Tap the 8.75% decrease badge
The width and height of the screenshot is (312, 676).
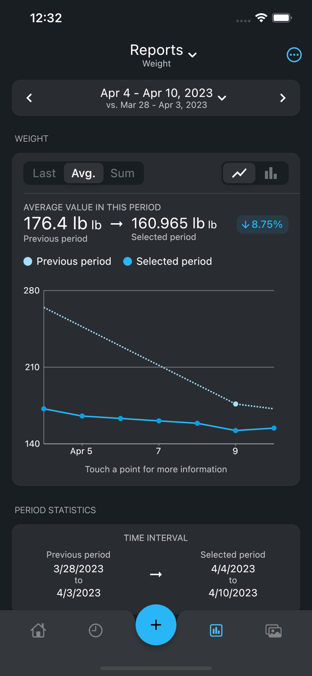tap(262, 224)
